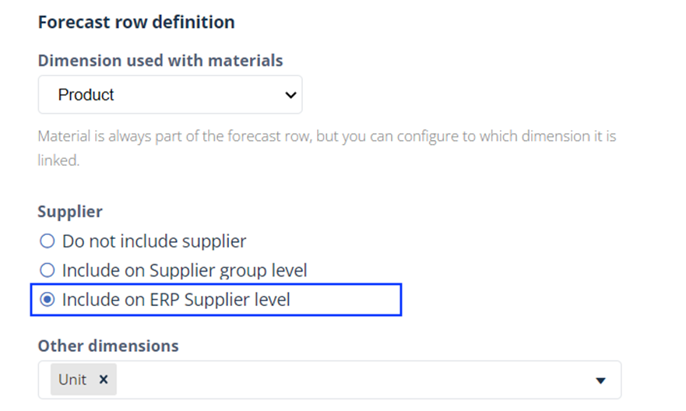The height and width of the screenshot is (411, 686).
Task: Select the 'Do not include supplier' radio circle
Action: click(47, 241)
